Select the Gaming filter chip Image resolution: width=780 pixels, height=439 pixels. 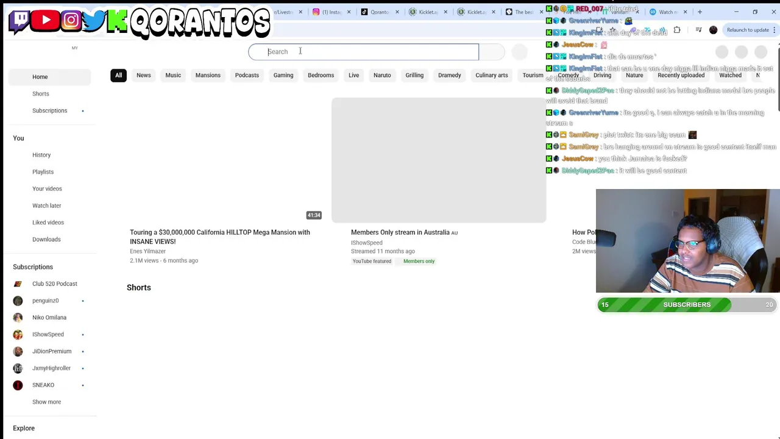(x=283, y=75)
